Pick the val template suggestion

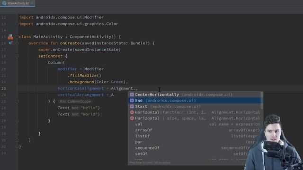195,124
